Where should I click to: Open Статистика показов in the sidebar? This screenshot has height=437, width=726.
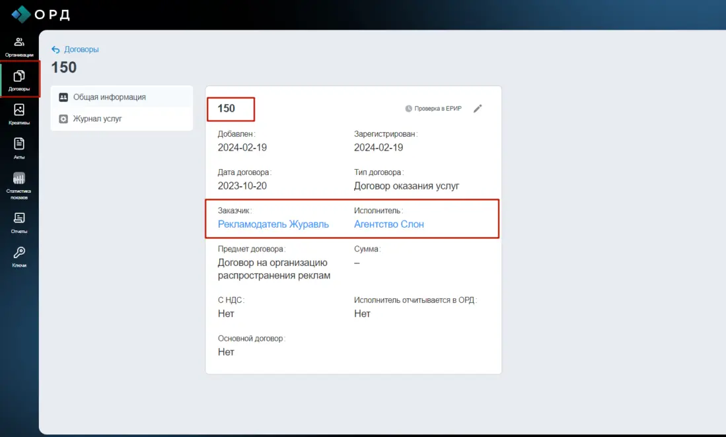point(19,186)
